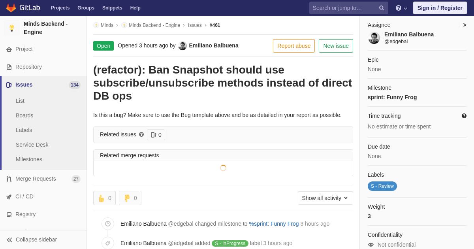Open the Milestones submenu item
This screenshot has height=249, width=474.
pyautogui.click(x=29, y=159)
